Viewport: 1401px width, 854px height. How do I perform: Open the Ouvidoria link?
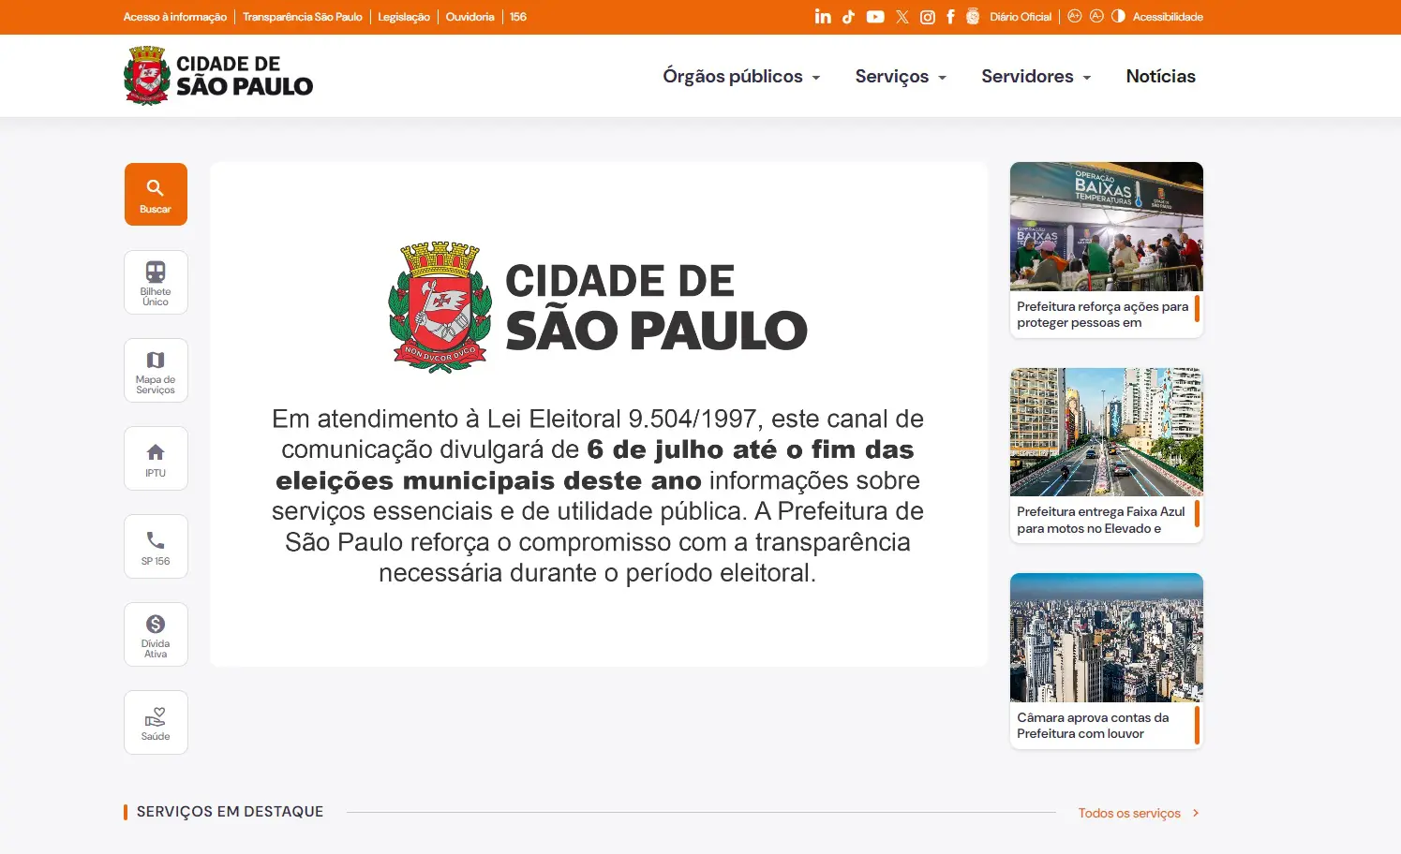469,17
